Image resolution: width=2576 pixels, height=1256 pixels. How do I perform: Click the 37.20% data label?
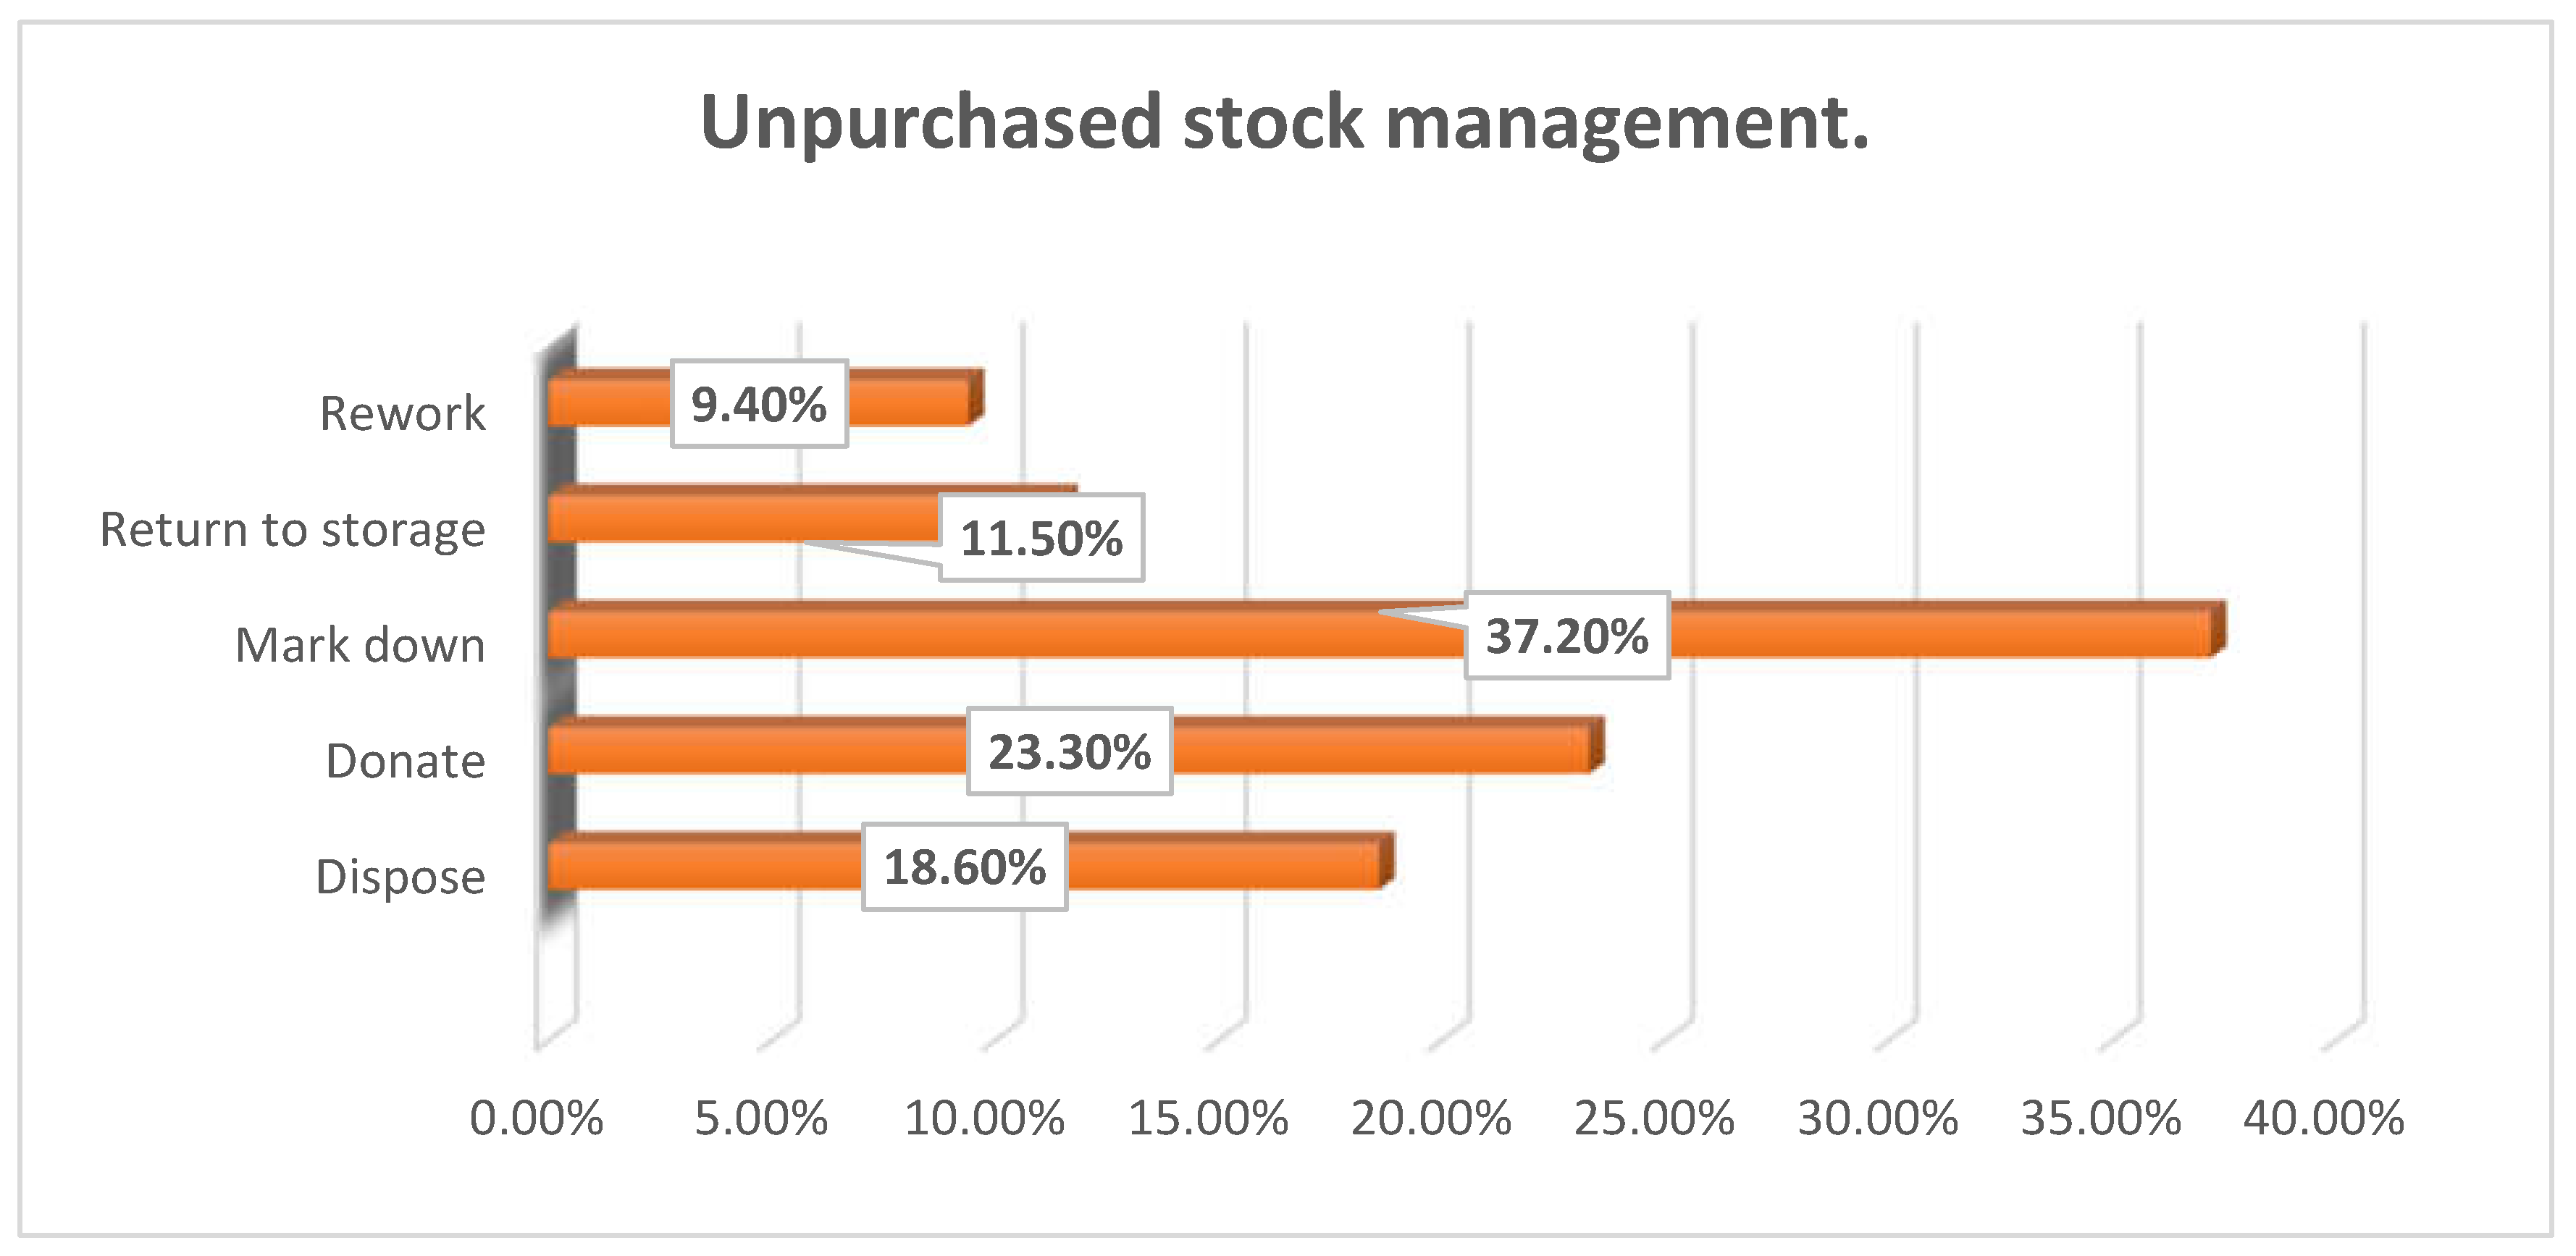[1567, 636]
